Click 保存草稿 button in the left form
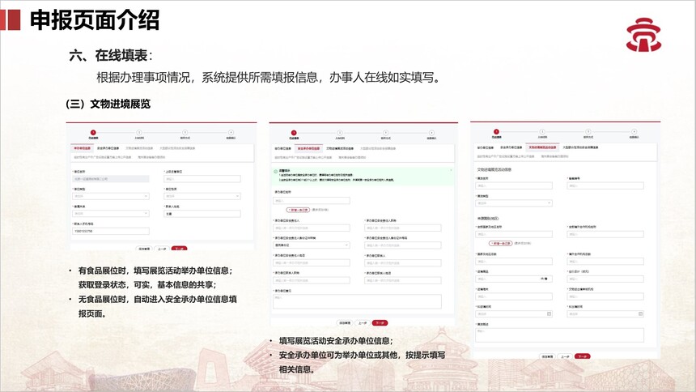 coord(144,249)
